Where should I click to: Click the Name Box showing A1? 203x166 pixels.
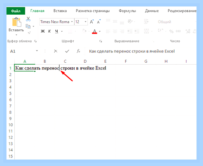coord(22,51)
